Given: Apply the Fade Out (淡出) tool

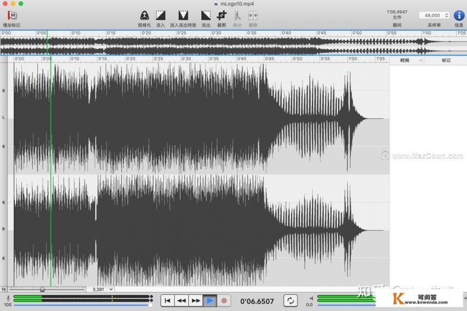Looking at the screenshot, I should [x=206, y=15].
